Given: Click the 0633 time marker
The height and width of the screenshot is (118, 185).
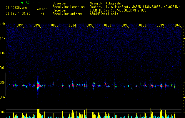Looking at the screenshot, I should point(55,25).
